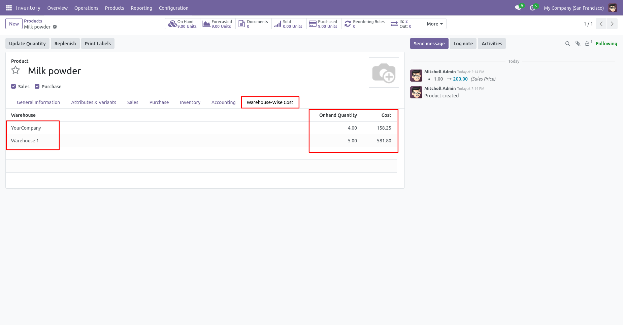This screenshot has height=325, width=623.
Task: Click the gear icon beside Milk powder
Action: click(x=55, y=27)
